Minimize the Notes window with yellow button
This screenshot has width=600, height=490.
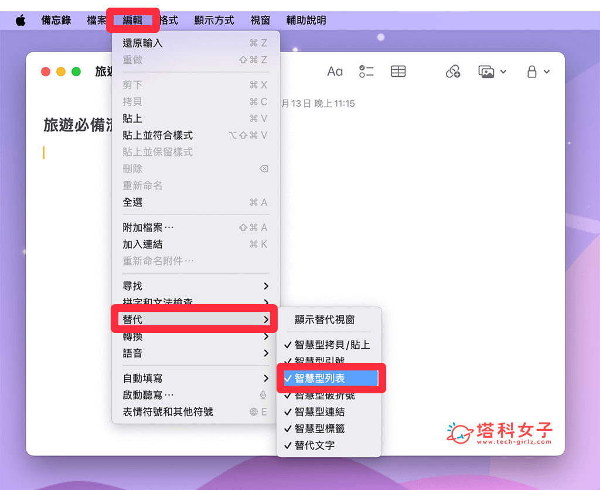click(61, 72)
